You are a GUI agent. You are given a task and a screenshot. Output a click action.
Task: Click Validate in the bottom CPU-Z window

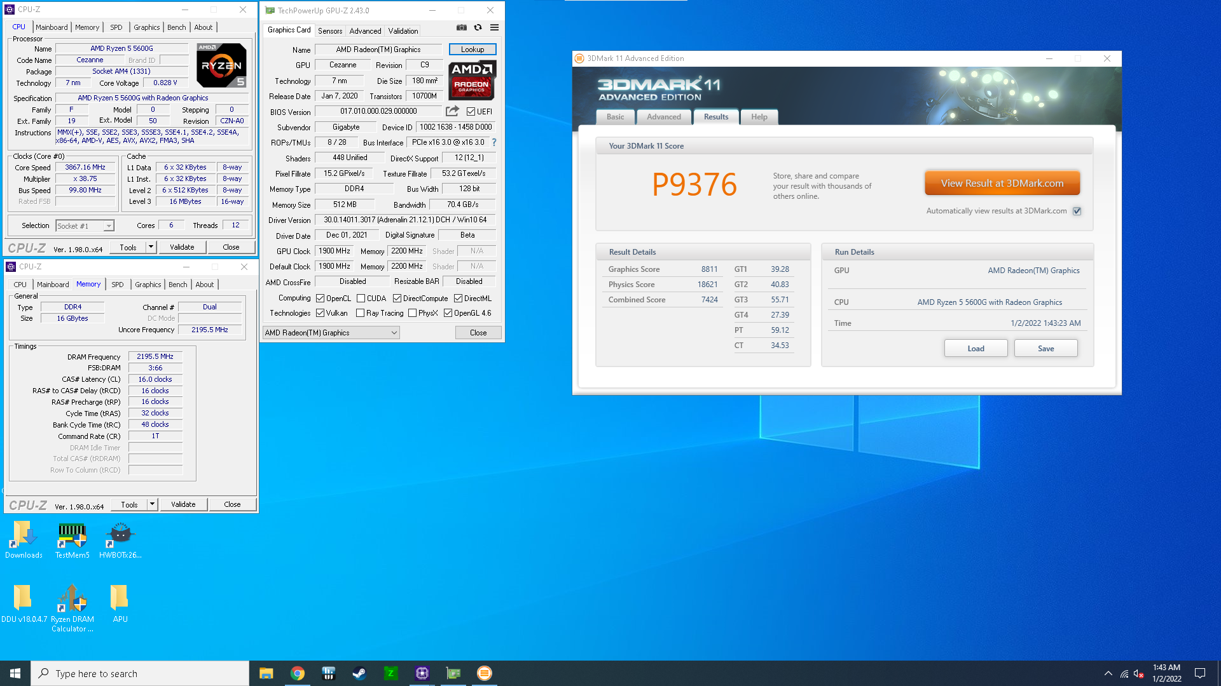[x=183, y=504]
